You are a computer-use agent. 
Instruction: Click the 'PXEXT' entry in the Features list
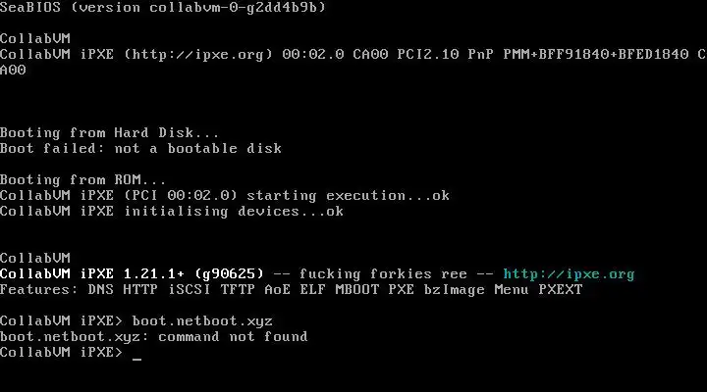tap(561, 289)
